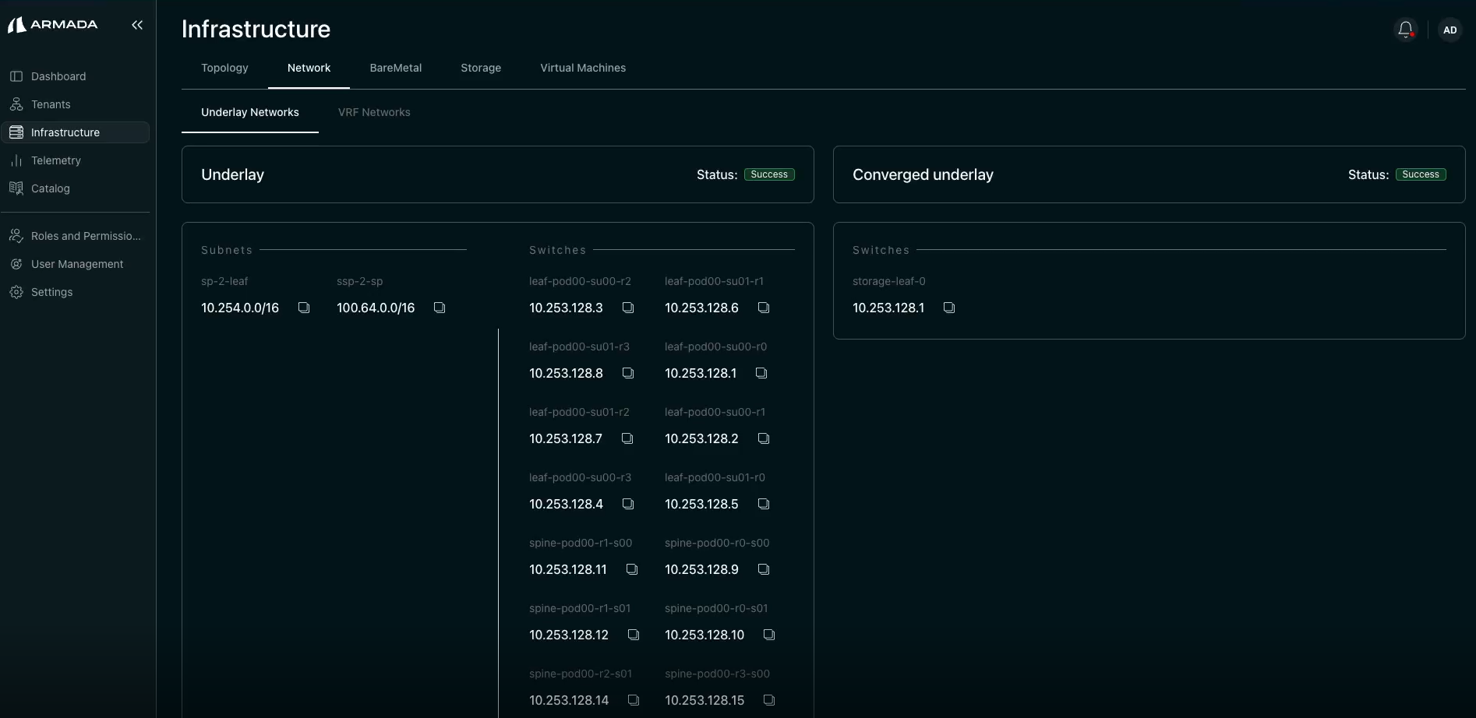Switch to the Storage tab
This screenshot has height=718, width=1476.
[x=480, y=68]
